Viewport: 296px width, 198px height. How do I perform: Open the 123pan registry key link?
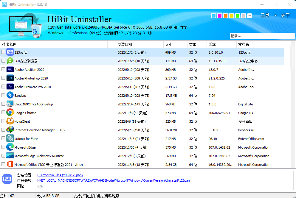coord(114,180)
